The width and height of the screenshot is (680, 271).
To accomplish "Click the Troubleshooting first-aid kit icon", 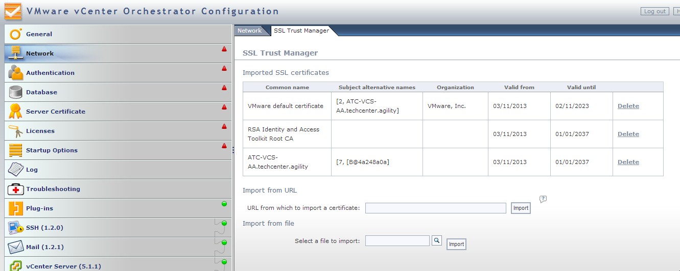I will pos(15,189).
